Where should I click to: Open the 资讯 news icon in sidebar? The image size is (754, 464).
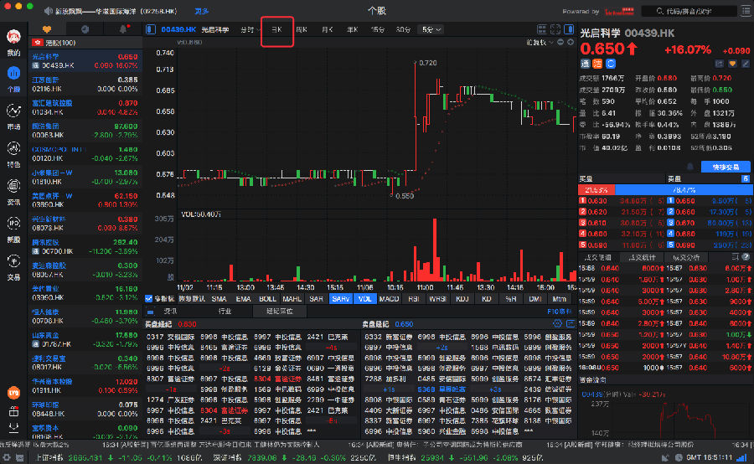tap(13, 186)
